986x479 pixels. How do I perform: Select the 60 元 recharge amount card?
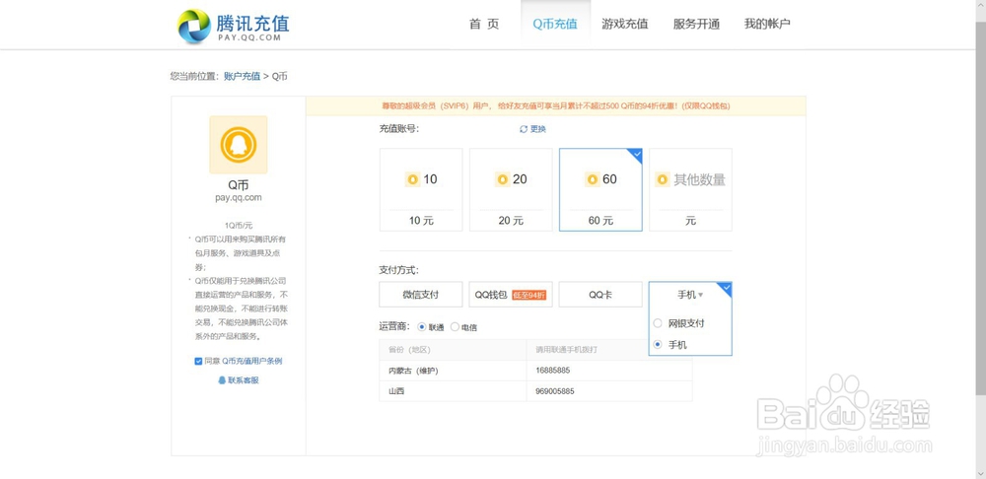click(x=600, y=190)
